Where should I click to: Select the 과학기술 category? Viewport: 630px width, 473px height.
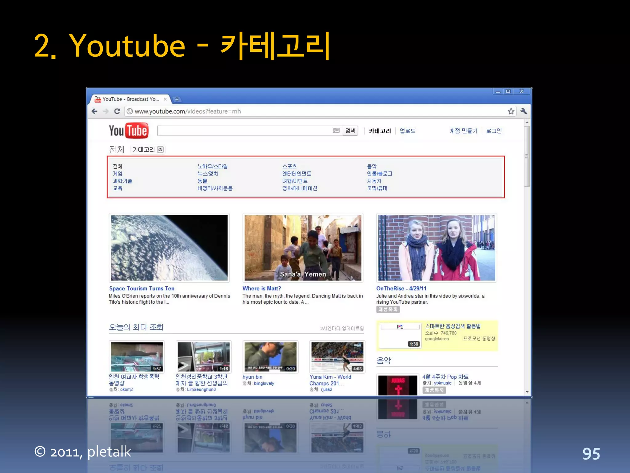tap(122, 181)
